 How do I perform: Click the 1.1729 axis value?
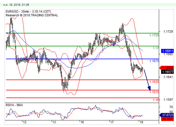click(x=168, y=31)
